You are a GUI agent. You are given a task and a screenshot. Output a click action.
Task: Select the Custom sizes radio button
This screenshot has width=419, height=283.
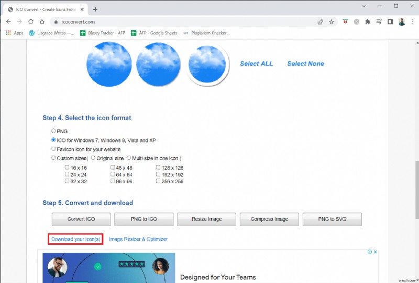[x=53, y=158]
